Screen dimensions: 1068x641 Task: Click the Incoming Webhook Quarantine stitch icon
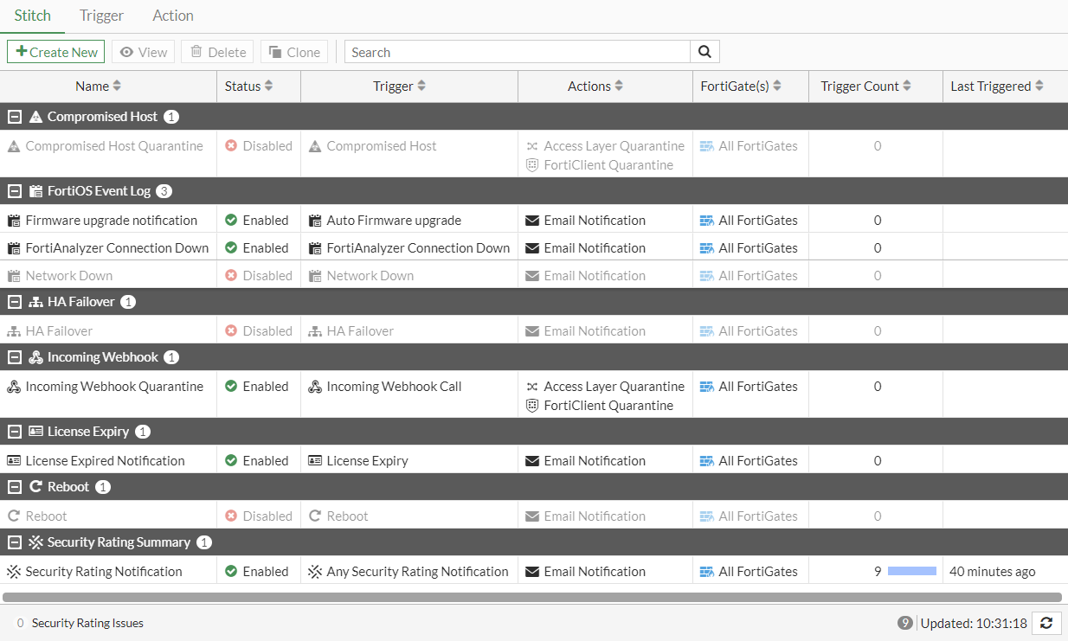point(14,387)
